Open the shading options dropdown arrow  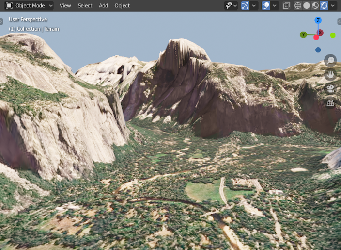pyautogui.click(x=333, y=6)
